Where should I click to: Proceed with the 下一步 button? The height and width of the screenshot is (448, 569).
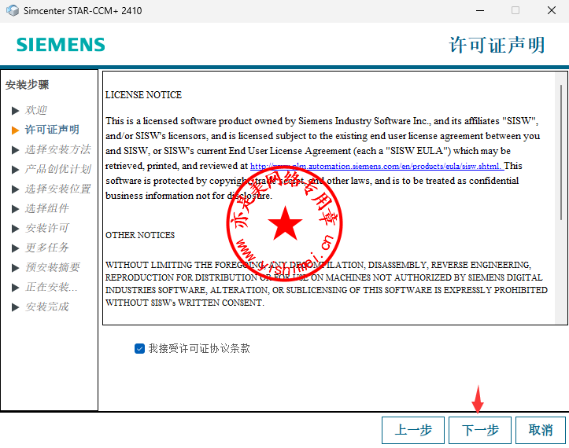tap(480, 430)
